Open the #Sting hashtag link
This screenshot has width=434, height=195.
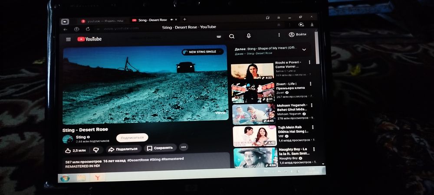tap(155, 159)
